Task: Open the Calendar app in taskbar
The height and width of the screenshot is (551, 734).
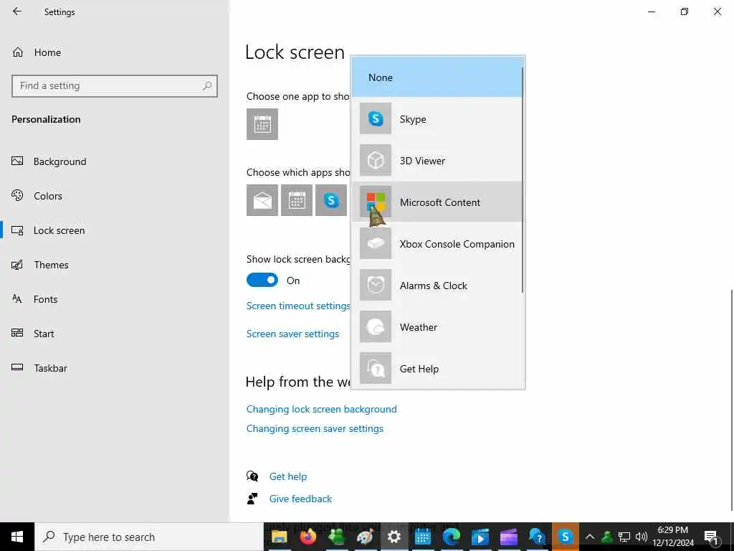Action: (x=423, y=537)
